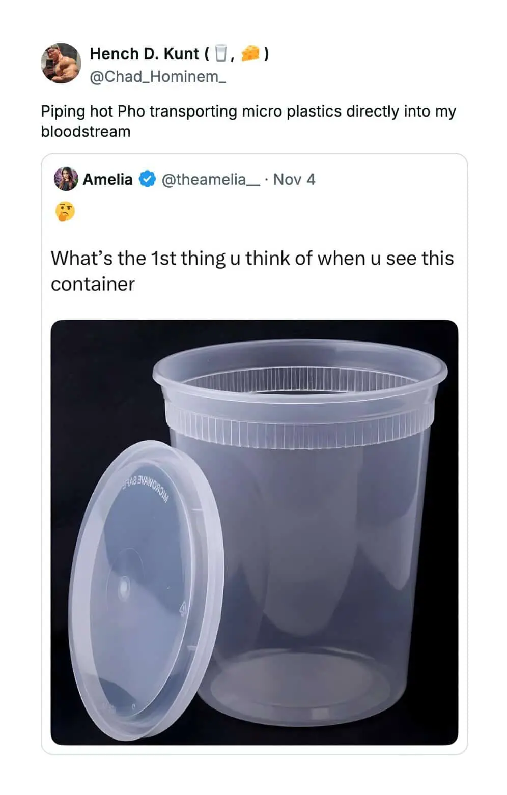Click the recycling number symbol on lid

click(x=183, y=607)
